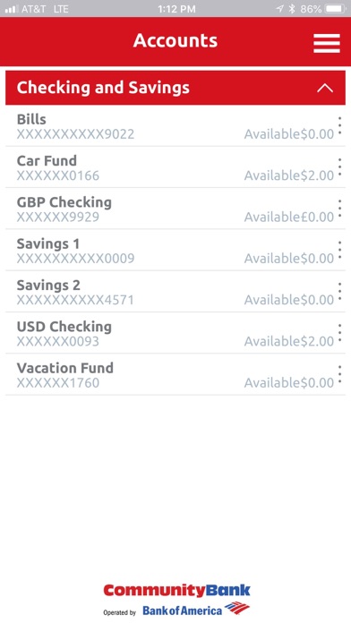Viewport: 351px width, 623px height.
Task: Open the three-dot options for Bills
Action: [339, 125]
